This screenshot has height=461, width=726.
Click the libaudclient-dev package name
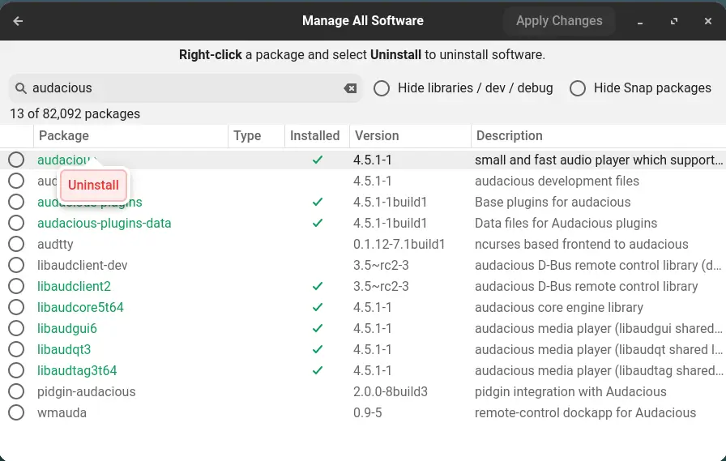point(83,265)
